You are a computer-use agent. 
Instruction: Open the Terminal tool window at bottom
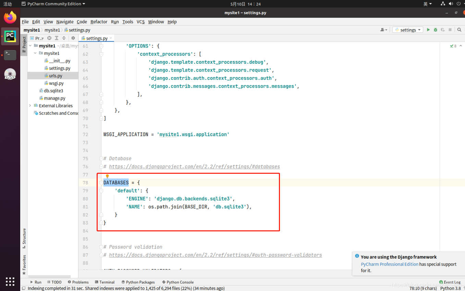point(105,282)
